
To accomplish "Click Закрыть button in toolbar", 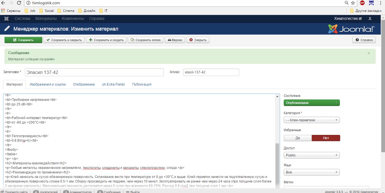I will pos(198,40).
